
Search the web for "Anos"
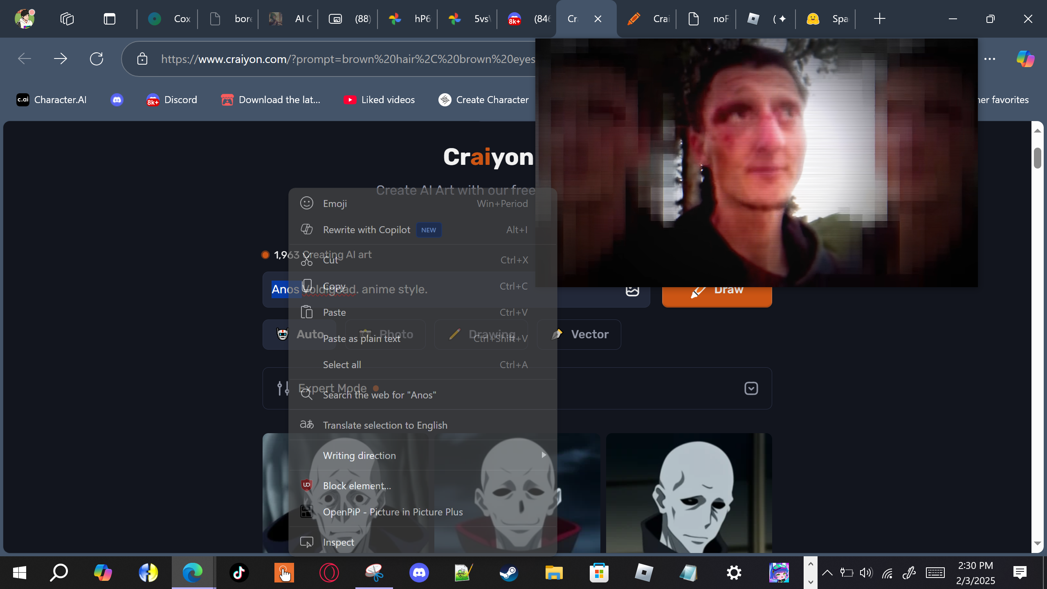[x=423, y=395]
